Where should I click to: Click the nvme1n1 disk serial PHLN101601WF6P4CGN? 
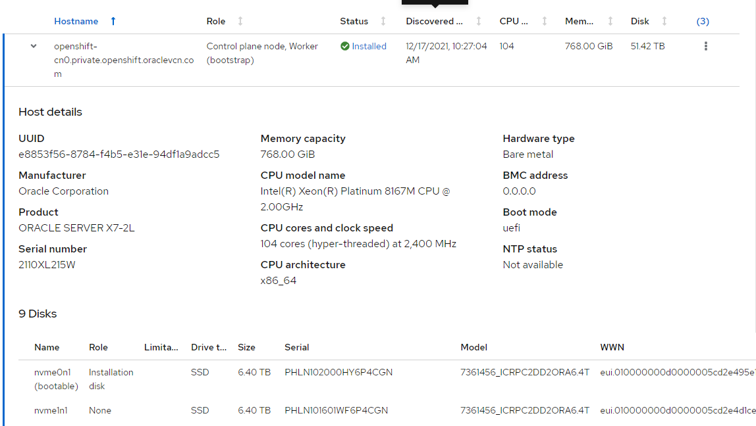(337, 410)
